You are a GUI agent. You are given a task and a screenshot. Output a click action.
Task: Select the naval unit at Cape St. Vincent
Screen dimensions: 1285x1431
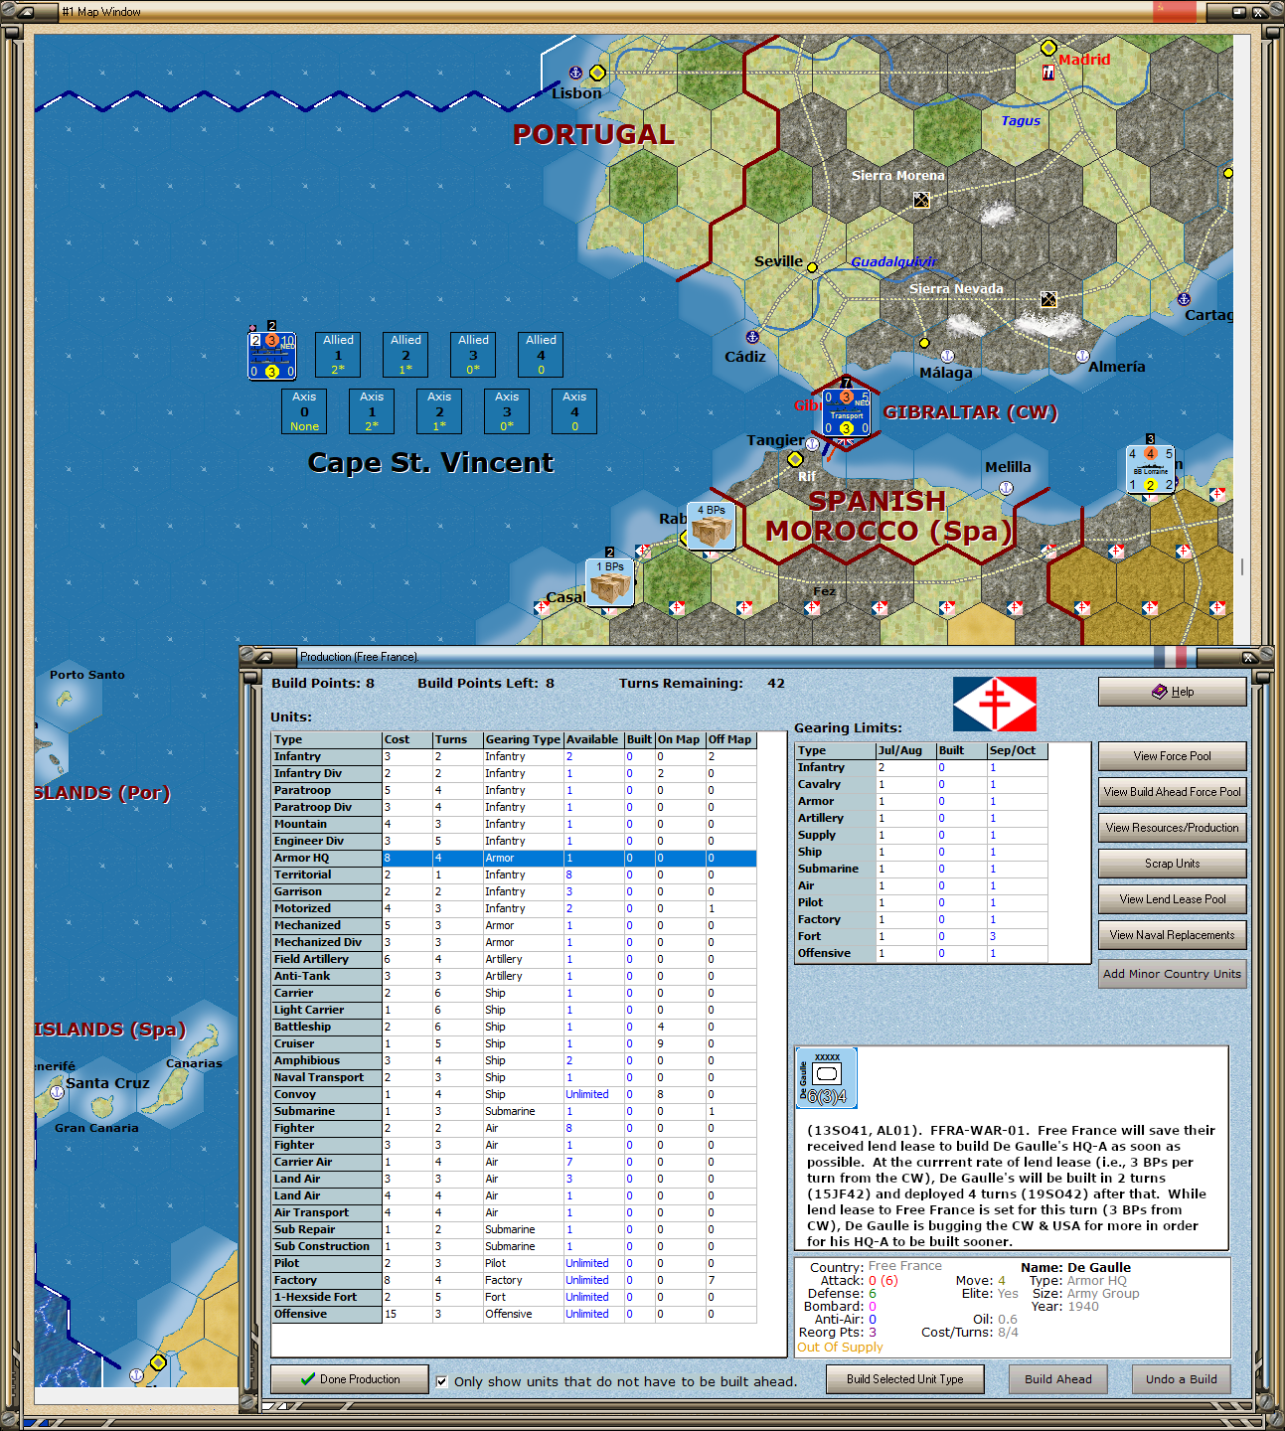[x=271, y=356]
